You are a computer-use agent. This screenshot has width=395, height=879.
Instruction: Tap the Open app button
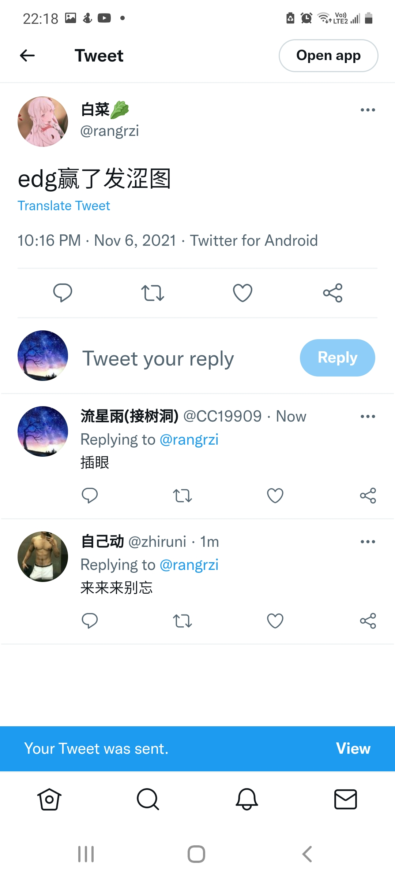click(x=328, y=56)
